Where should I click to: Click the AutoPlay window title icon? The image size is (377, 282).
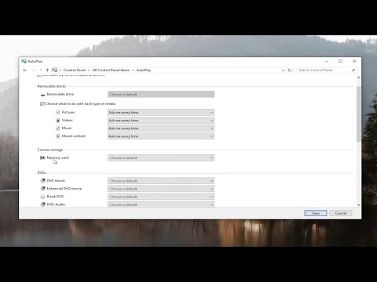(x=24, y=61)
